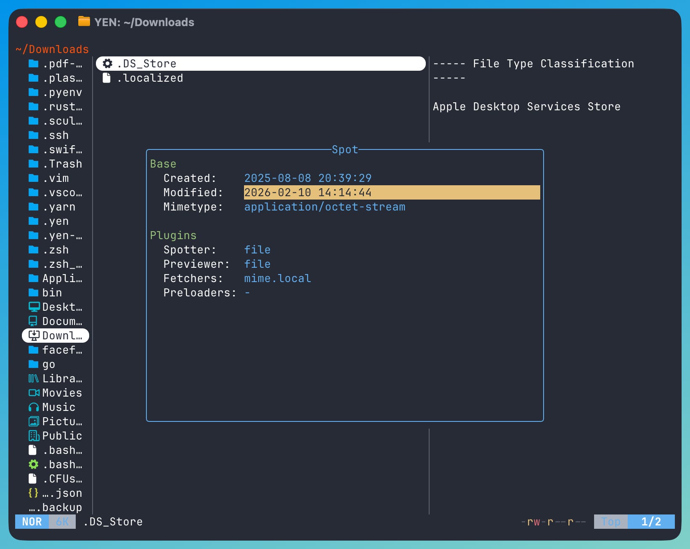Click the Top position indicator
The width and height of the screenshot is (690, 549).
click(611, 522)
